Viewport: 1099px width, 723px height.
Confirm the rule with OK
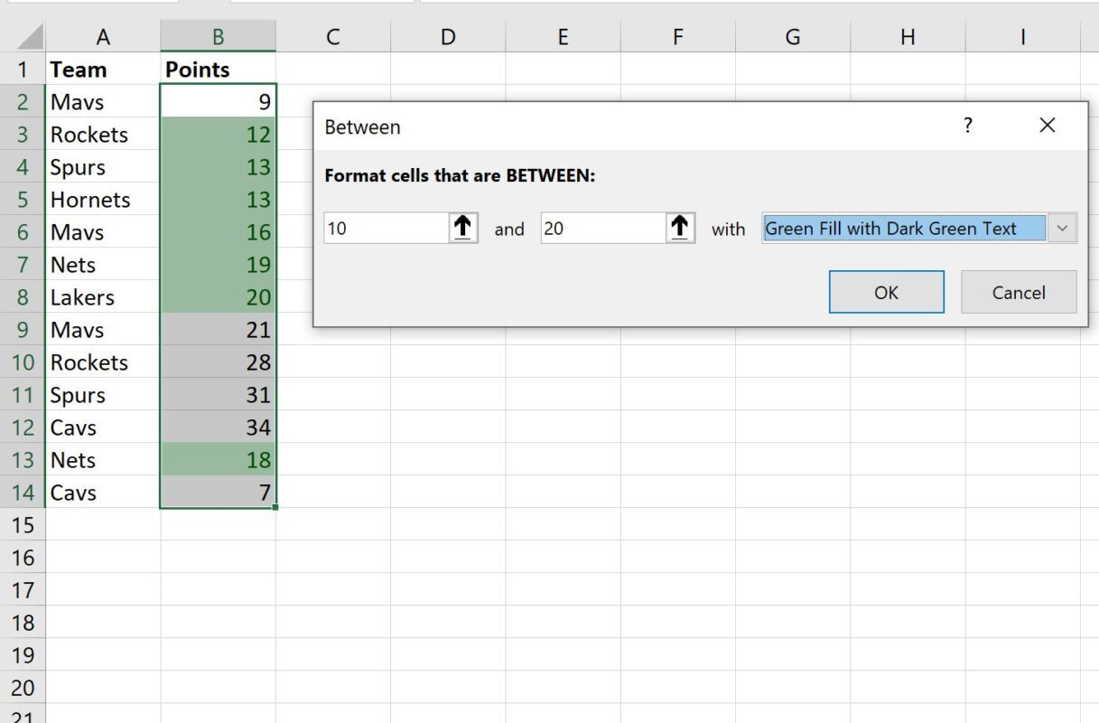coord(885,292)
